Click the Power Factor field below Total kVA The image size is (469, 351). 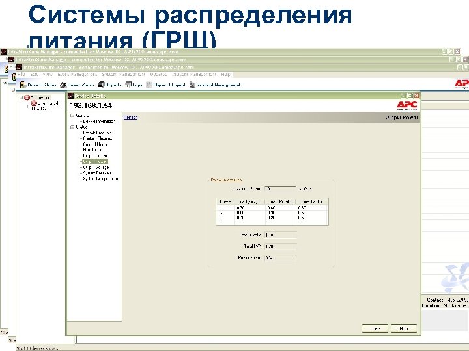280,258
